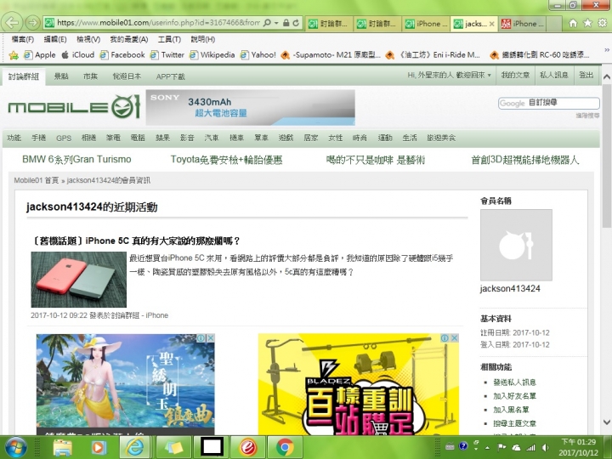Close the game ad with X icon
The height and width of the screenshot is (459, 612).
click(x=211, y=338)
